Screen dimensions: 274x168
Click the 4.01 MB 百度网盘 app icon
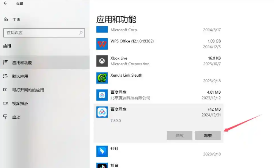coord(102,95)
